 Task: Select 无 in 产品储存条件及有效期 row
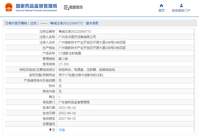point(60,81)
